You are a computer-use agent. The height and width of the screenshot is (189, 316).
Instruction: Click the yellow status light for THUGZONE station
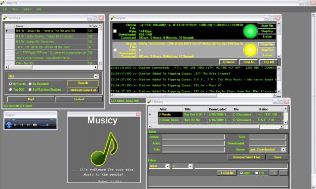pos(250,50)
